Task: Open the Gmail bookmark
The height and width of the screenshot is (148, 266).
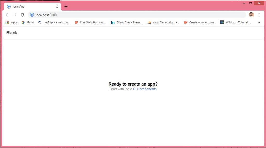Action: pos(28,22)
